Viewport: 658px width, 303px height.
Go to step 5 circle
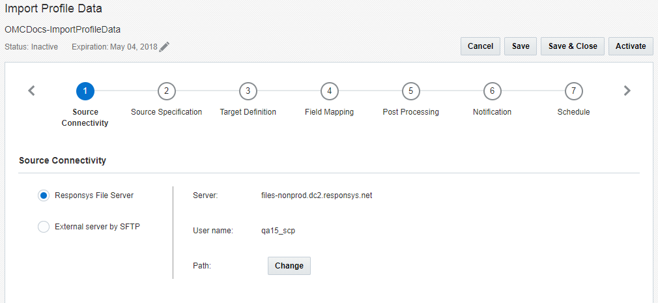(x=411, y=91)
